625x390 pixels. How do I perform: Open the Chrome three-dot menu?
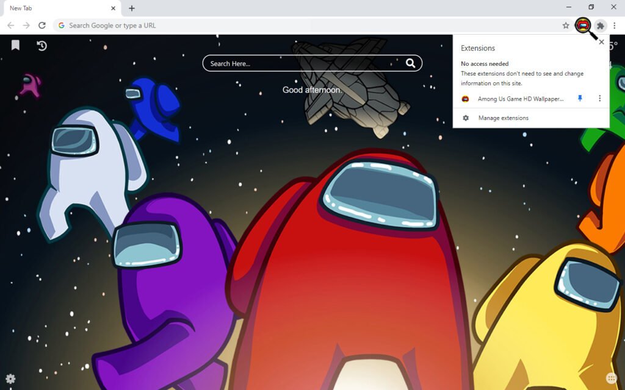[615, 26]
